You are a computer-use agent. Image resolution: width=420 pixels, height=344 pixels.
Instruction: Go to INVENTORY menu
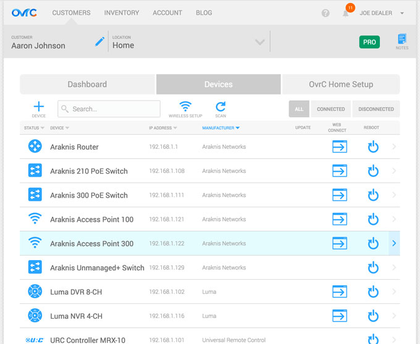coord(122,13)
